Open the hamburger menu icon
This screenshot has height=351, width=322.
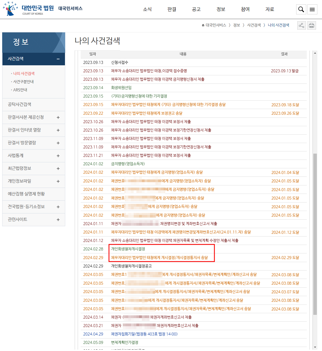[x=312, y=10]
